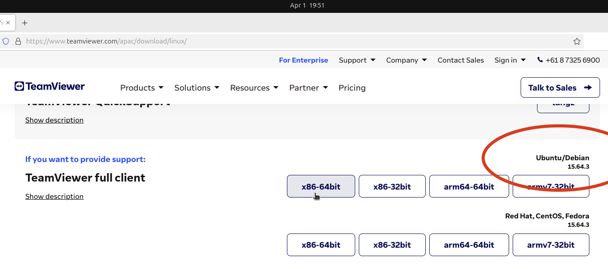Open the Company dropdown
Image resolution: width=608 pixels, height=269 pixels.
(x=406, y=60)
